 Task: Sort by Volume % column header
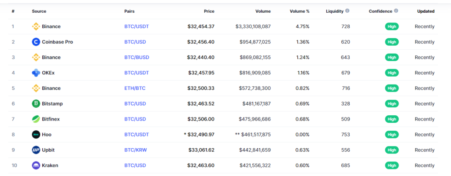(x=299, y=11)
